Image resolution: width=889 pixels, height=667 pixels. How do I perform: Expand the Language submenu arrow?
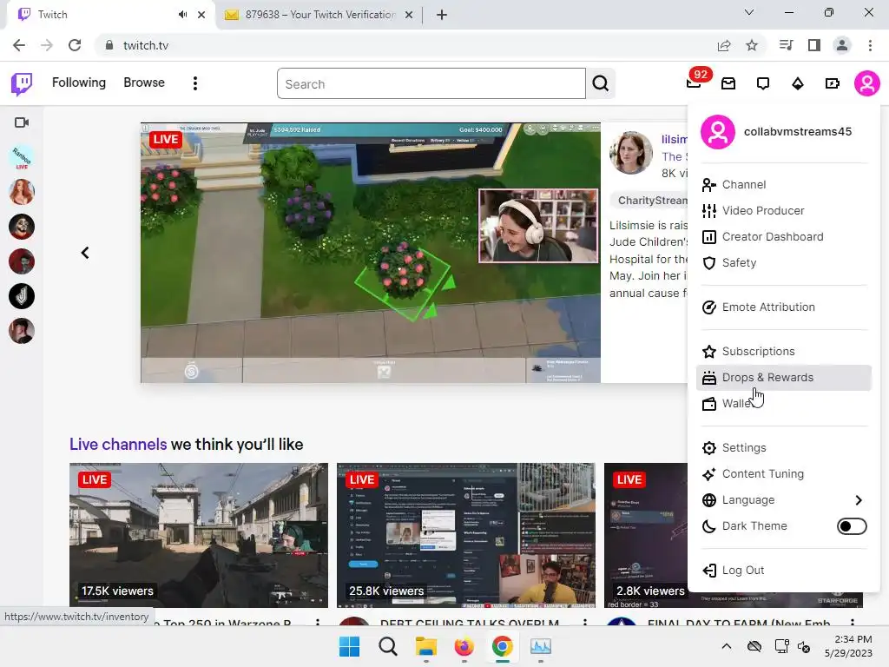click(x=859, y=499)
